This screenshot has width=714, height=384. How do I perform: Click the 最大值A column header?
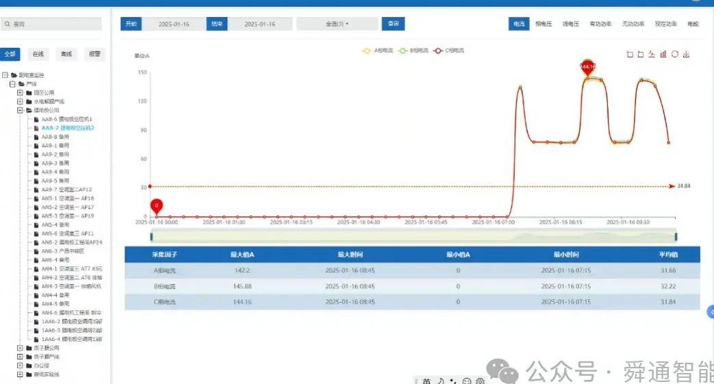click(x=242, y=255)
